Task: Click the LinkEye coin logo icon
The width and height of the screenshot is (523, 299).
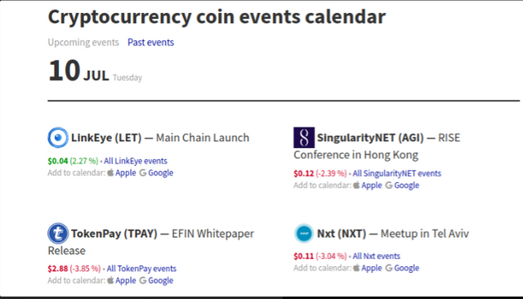Action: point(58,137)
